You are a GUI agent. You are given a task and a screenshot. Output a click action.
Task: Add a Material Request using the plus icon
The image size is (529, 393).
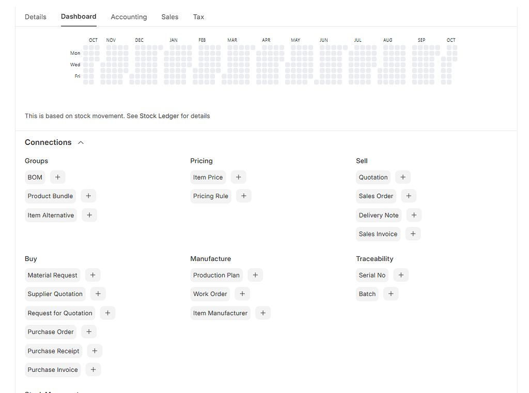point(92,275)
